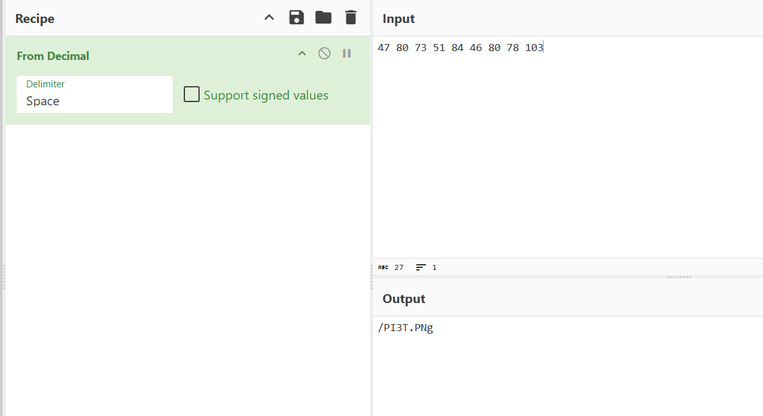This screenshot has width=763, height=416.
Task: Save the current recipe
Action: tap(297, 18)
